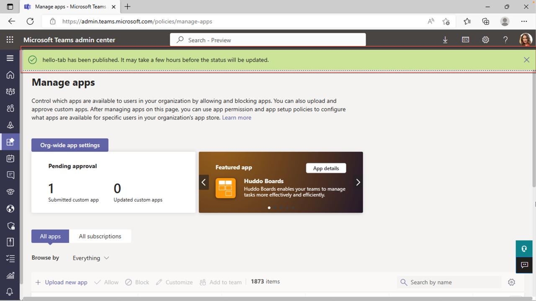Viewport: 536px width, 301px height.
Task: Open the shield security sidebar icon
Action: [x=10, y=225]
